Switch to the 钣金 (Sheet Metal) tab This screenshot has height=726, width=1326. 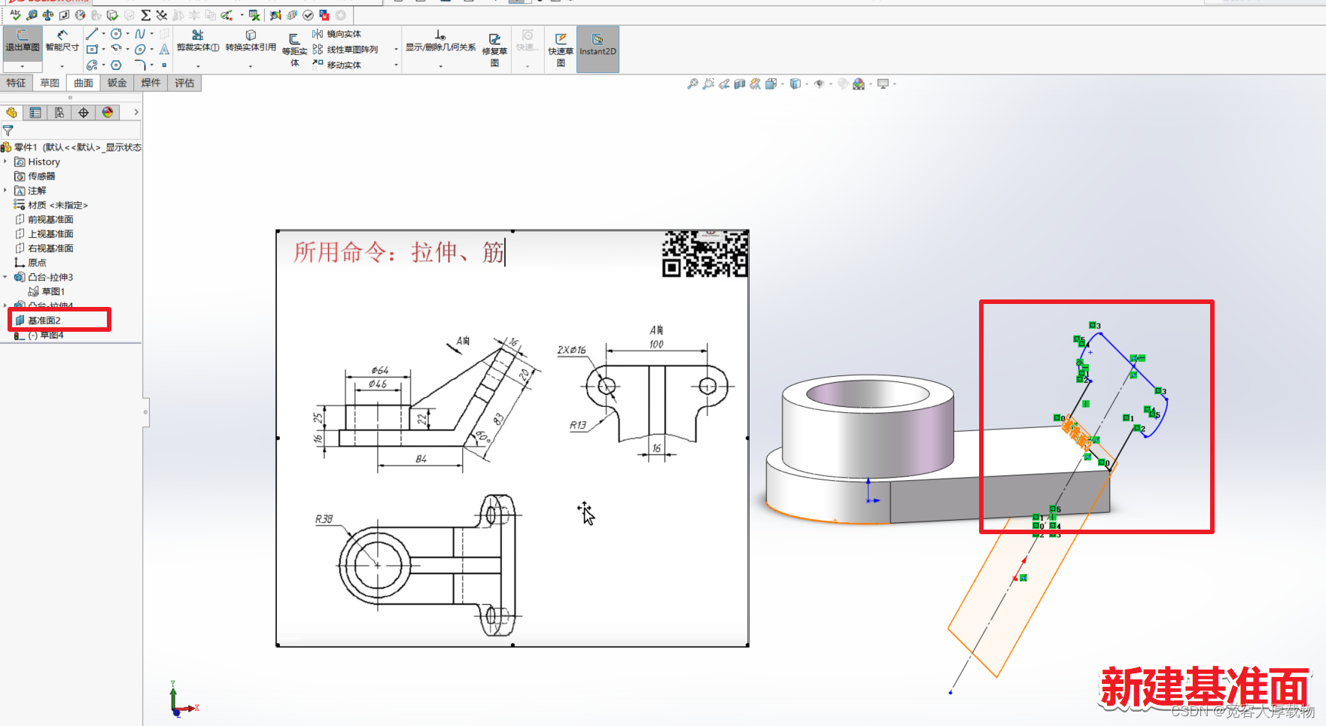pos(117,83)
